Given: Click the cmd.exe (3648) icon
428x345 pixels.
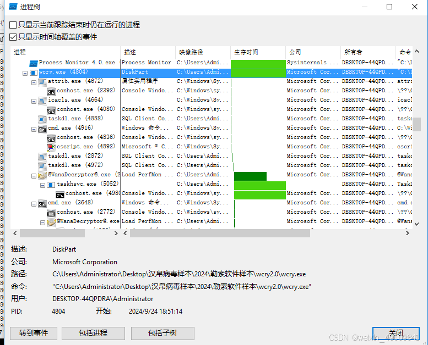Looking at the screenshot, I should pos(42,203).
